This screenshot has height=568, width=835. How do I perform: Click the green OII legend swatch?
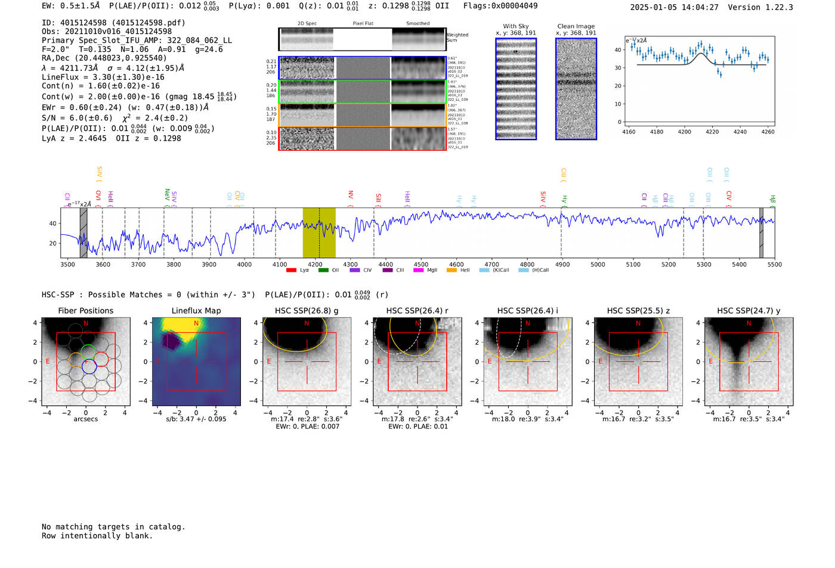click(323, 271)
